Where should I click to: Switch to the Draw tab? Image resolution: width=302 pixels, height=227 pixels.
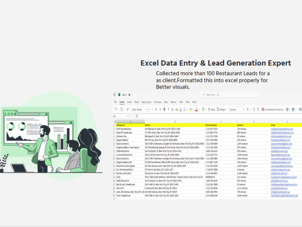coord(194,102)
